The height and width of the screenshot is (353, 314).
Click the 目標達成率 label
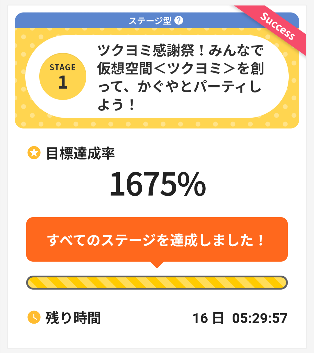click(81, 153)
